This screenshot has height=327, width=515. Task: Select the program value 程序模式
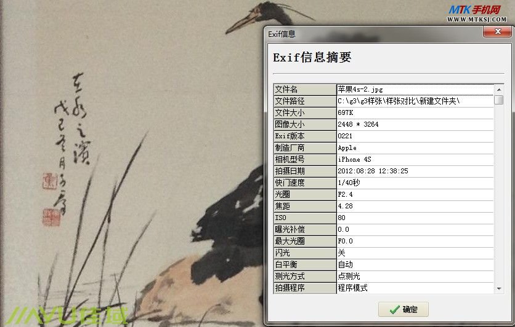(415, 288)
